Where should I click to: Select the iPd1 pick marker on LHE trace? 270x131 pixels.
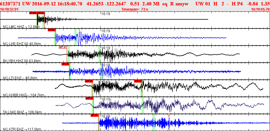coord(52,30)
